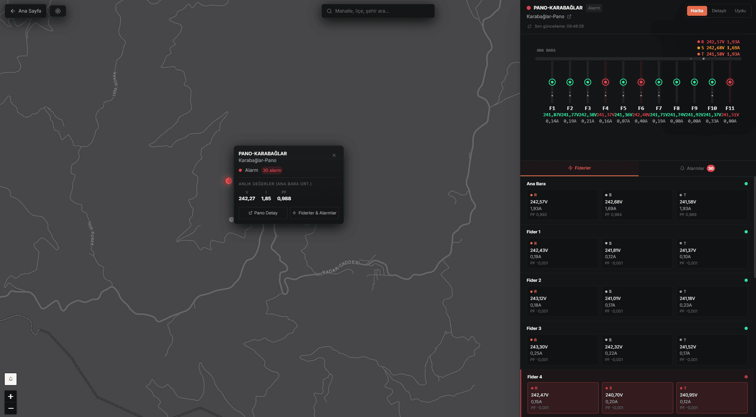Click the F1 feeder node icon

coord(552,82)
